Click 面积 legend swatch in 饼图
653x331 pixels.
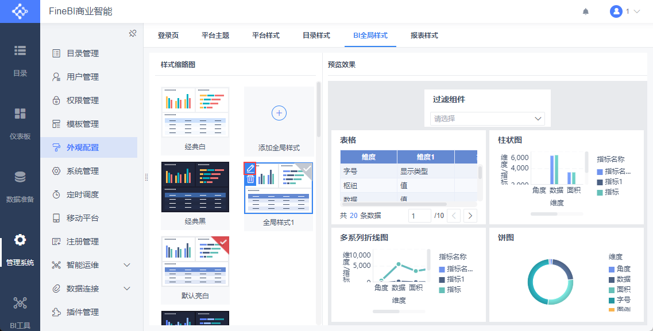(612, 290)
